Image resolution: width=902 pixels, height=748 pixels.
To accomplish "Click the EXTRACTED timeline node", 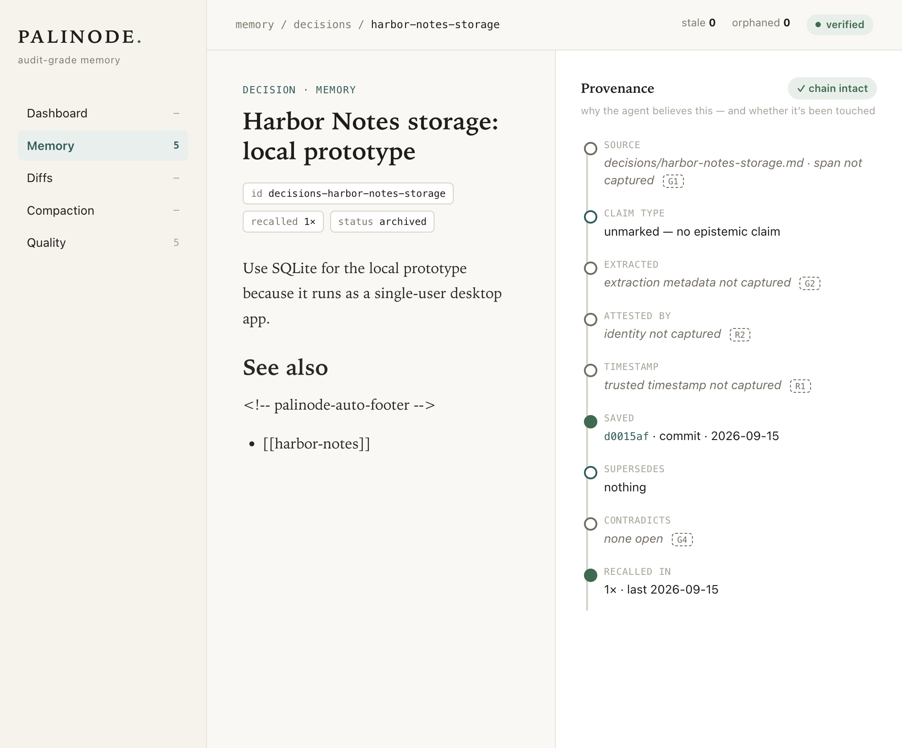I will tap(591, 268).
